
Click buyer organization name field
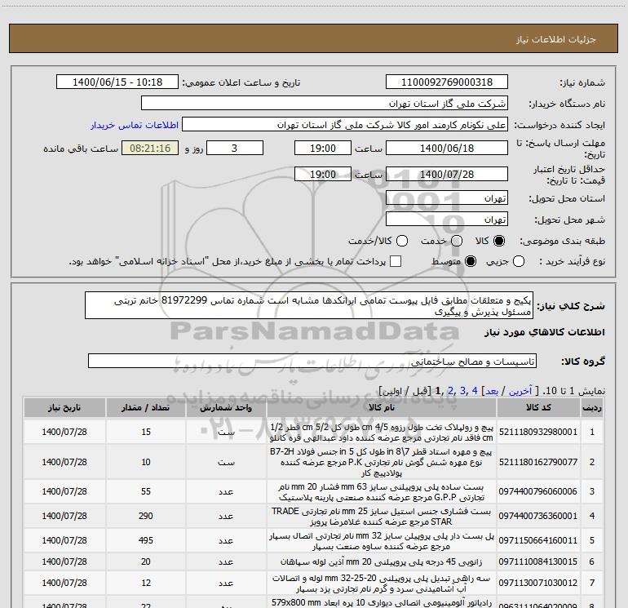point(325,103)
